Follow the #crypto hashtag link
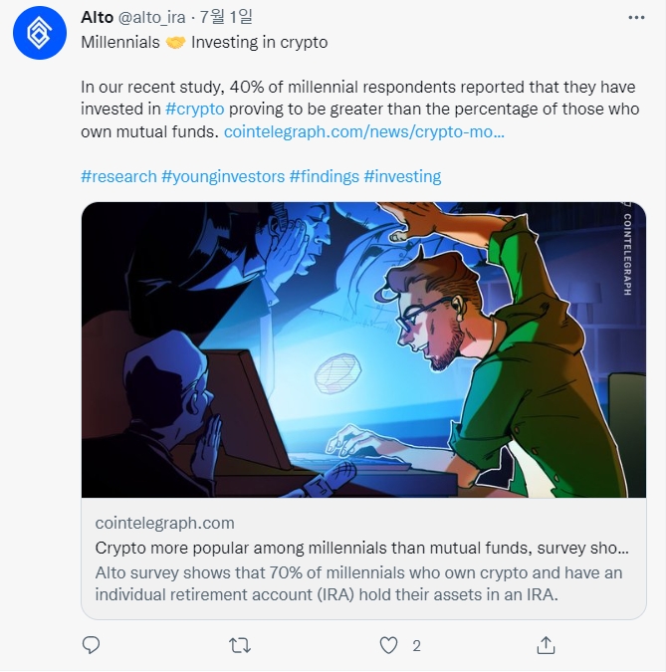The width and height of the screenshot is (666, 672). [x=194, y=109]
